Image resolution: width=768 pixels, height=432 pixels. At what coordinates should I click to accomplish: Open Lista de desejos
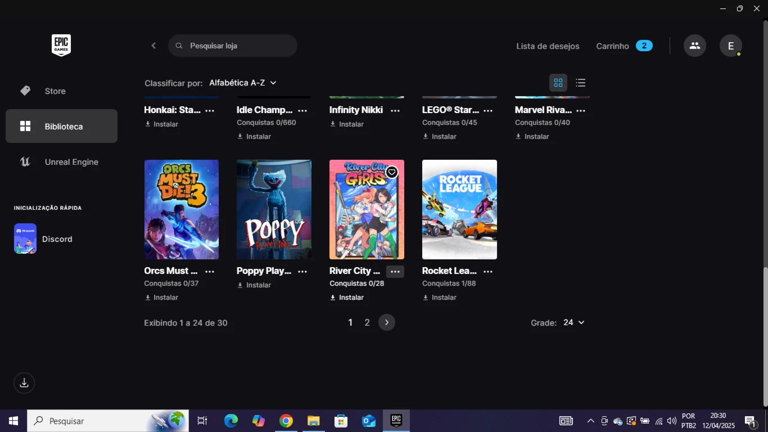click(x=548, y=46)
